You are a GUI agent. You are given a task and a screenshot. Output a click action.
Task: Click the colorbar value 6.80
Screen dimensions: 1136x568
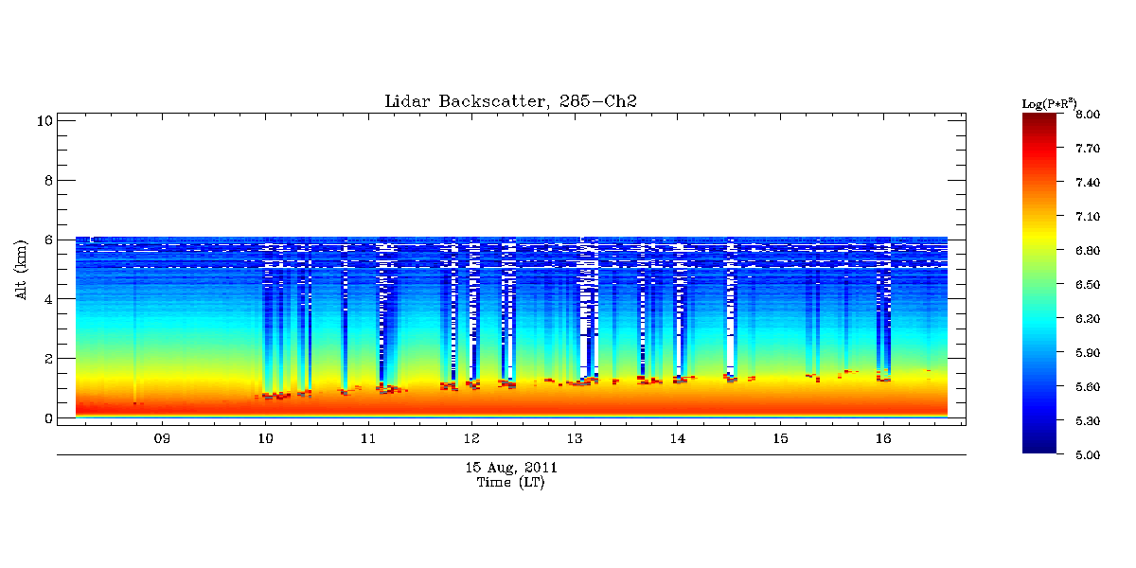(x=1088, y=251)
